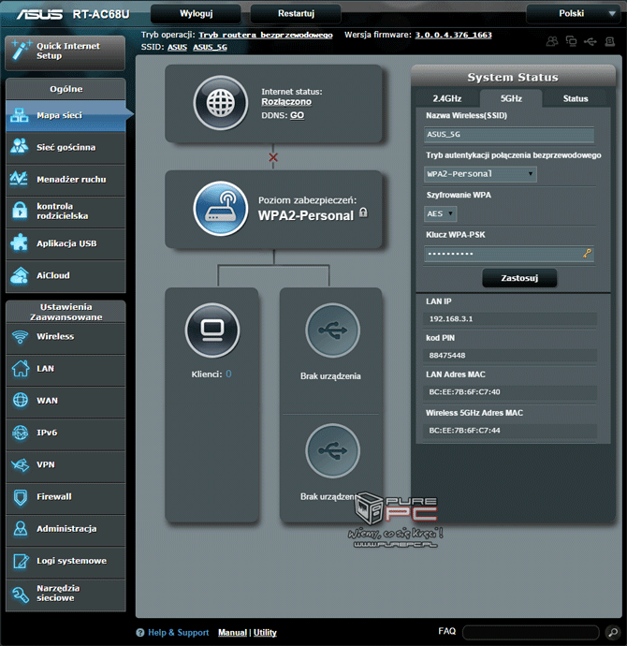The width and height of the screenshot is (627, 646).
Task: Open Narzędzia sieciowe wrench icon
Action: pos(21,594)
